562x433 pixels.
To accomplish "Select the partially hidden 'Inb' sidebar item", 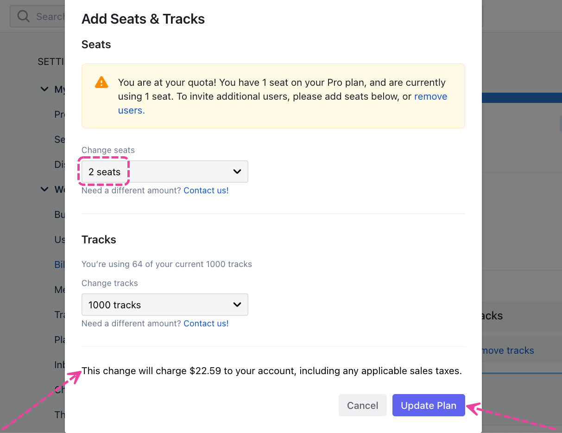I will coord(60,364).
